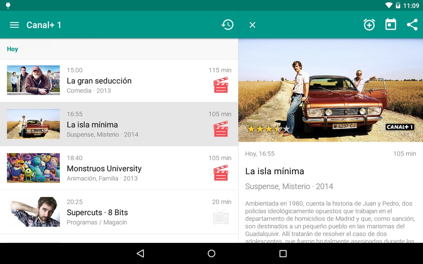Tap the Canal+ 1 channel title

pos(44,25)
